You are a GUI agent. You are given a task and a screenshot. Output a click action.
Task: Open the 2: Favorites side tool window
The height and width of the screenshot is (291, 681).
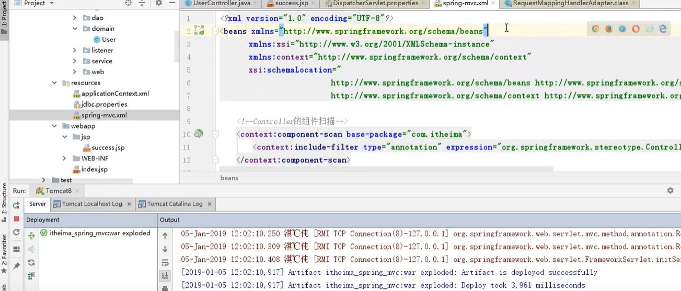pyautogui.click(x=4, y=253)
